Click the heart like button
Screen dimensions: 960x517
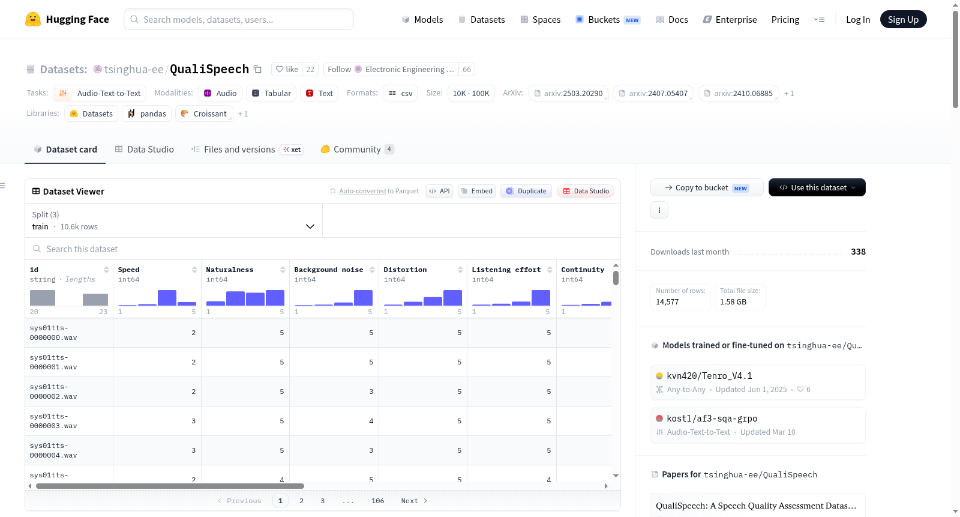pyautogui.click(x=287, y=69)
